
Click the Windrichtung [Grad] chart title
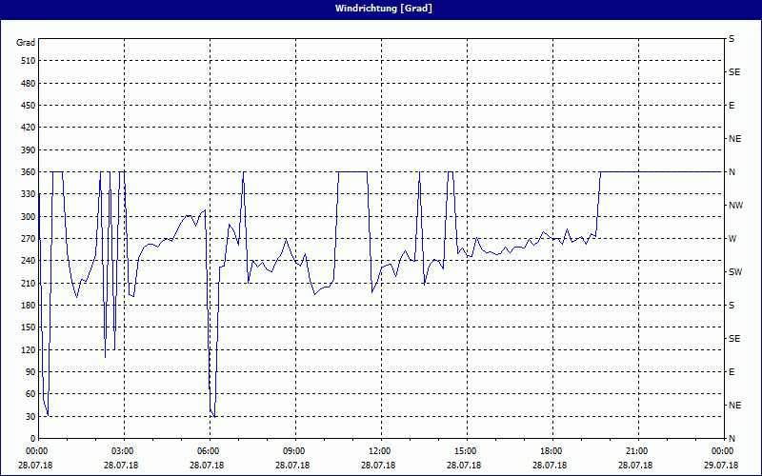click(381, 8)
